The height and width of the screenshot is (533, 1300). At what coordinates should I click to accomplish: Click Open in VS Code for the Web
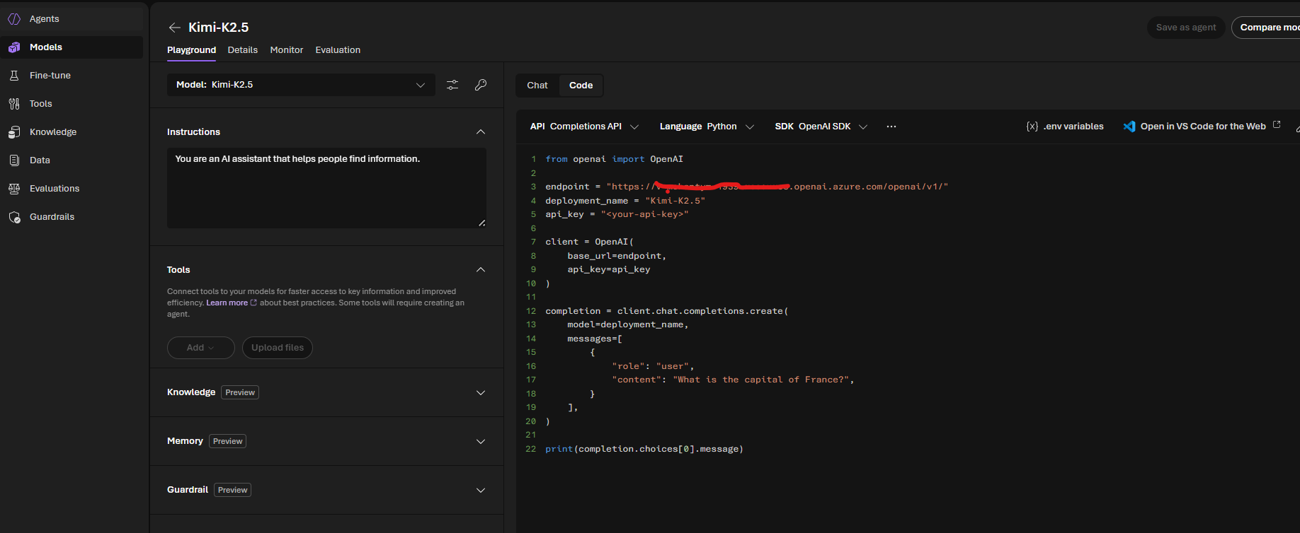point(1202,127)
